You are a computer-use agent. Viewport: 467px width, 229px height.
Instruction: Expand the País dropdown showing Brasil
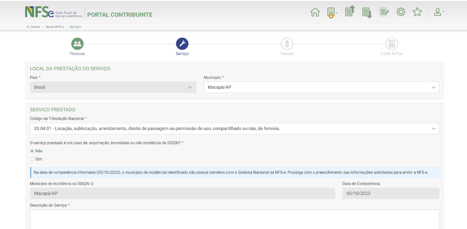(x=113, y=87)
